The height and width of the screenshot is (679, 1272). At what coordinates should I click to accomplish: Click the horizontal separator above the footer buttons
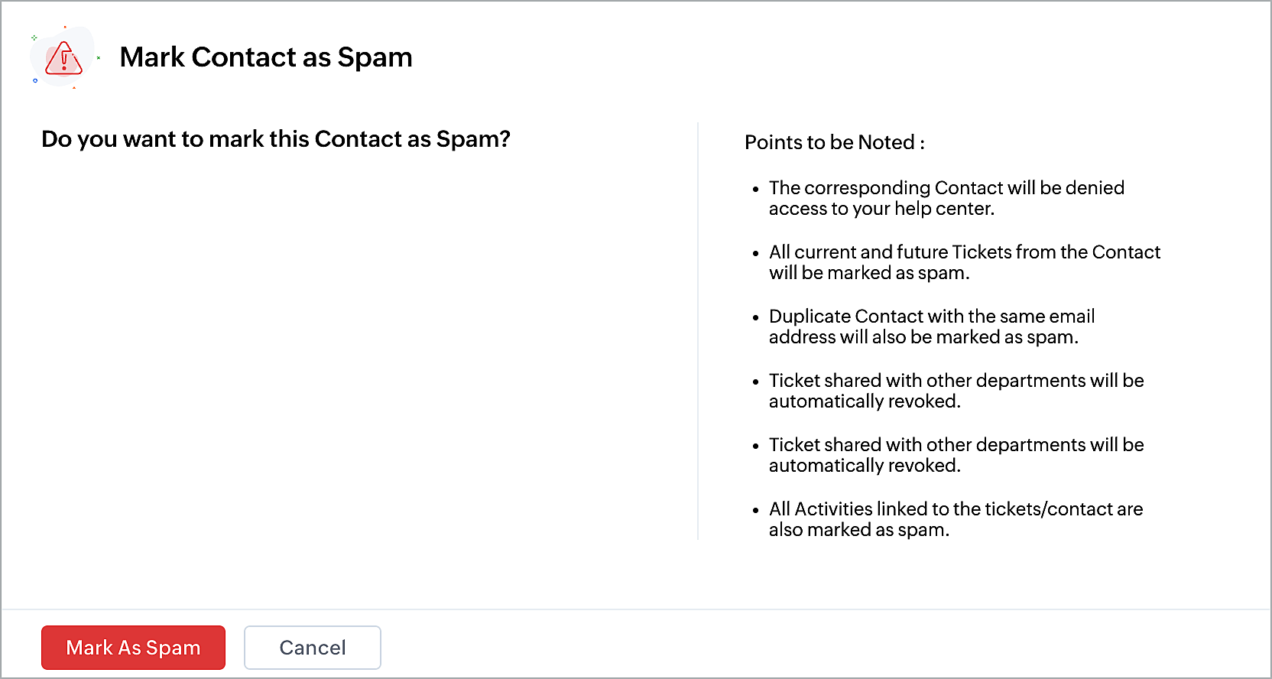click(636, 609)
